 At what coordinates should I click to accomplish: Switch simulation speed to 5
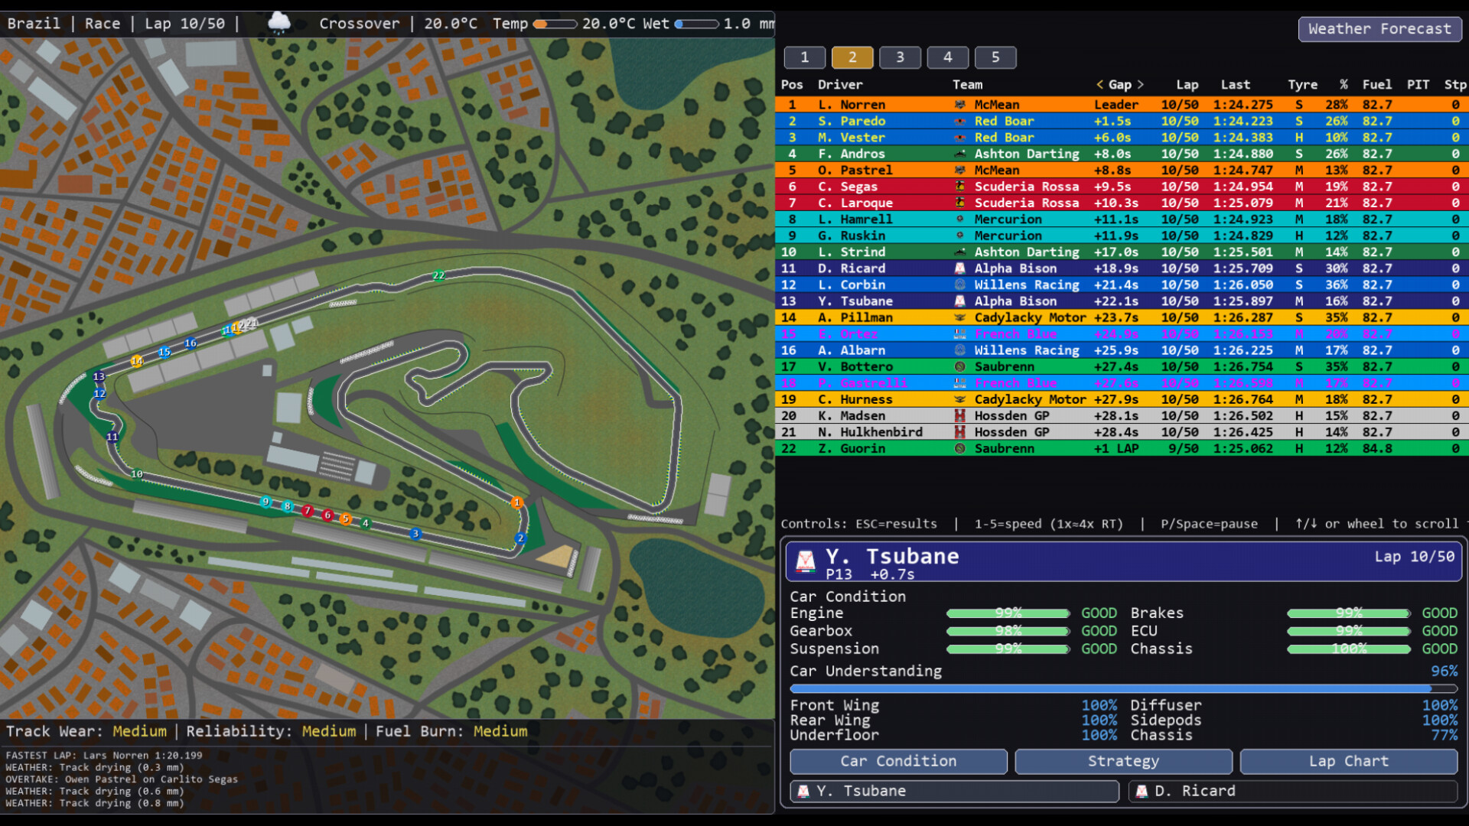[x=995, y=57]
